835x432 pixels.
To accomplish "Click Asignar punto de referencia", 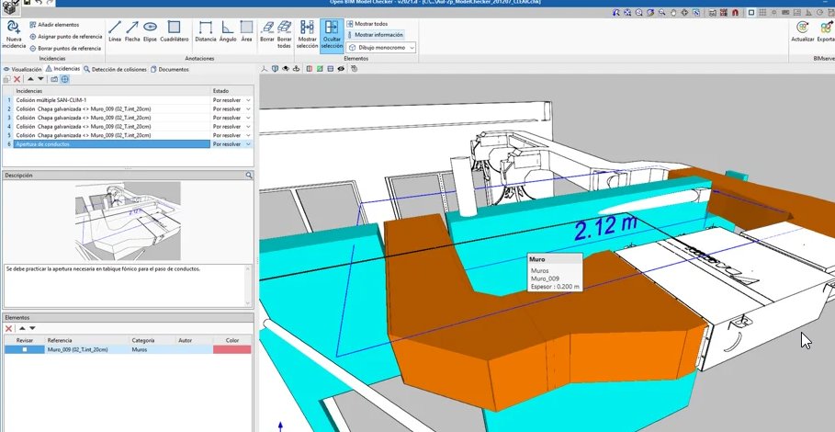I will pos(65,37).
